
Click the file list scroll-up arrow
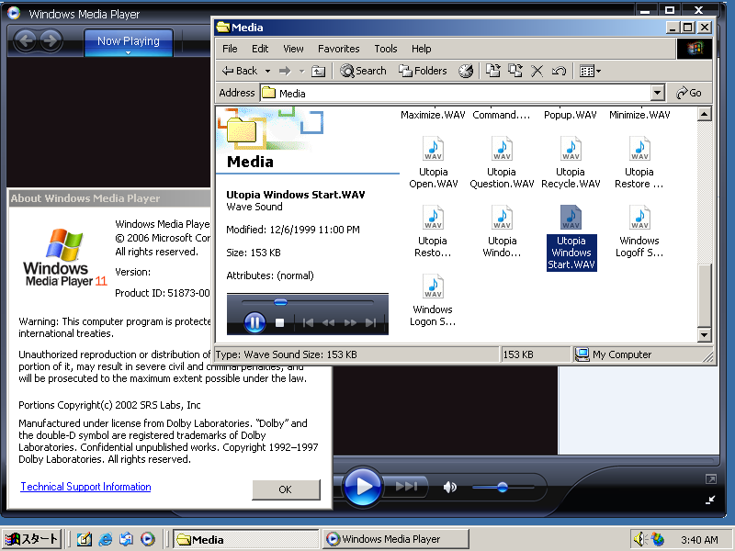(x=704, y=114)
